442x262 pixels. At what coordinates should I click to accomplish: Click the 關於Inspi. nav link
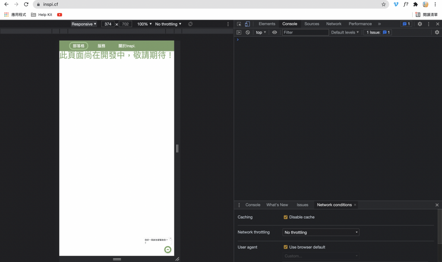click(127, 46)
